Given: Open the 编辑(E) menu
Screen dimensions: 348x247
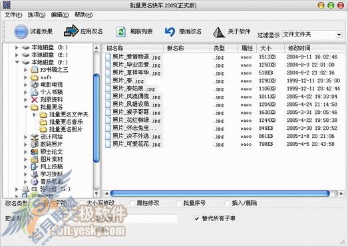Looking at the screenshot, I should click(x=60, y=15).
